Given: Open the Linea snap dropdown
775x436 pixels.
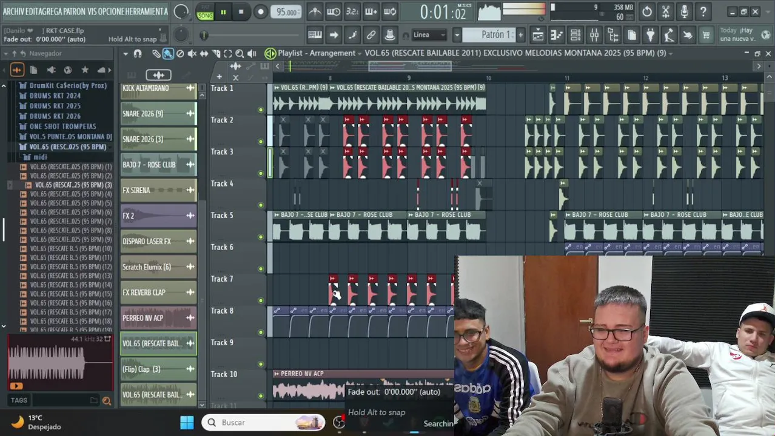Looking at the screenshot, I should pyautogui.click(x=428, y=35).
